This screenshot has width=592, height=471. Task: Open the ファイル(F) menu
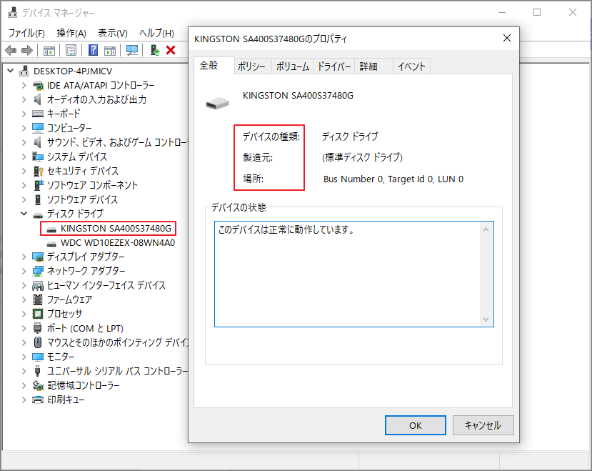click(26, 34)
